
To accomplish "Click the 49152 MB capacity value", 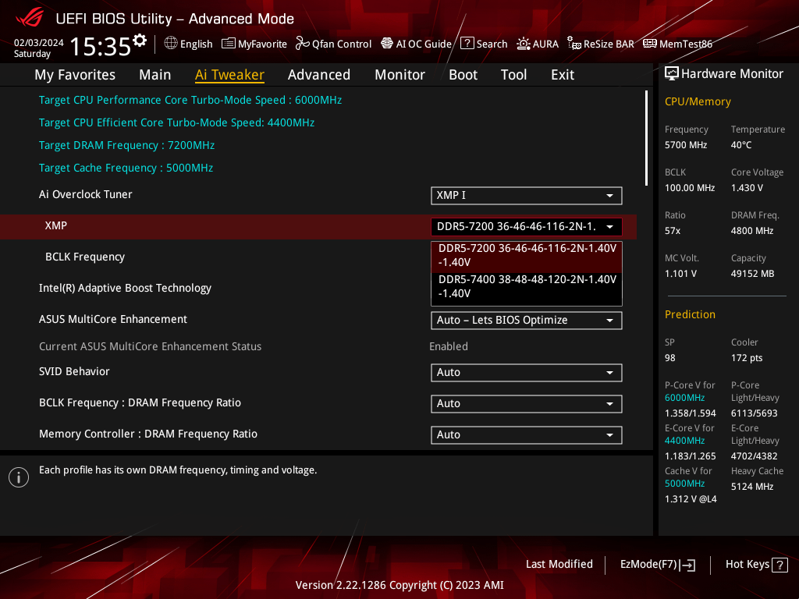I will [753, 274].
